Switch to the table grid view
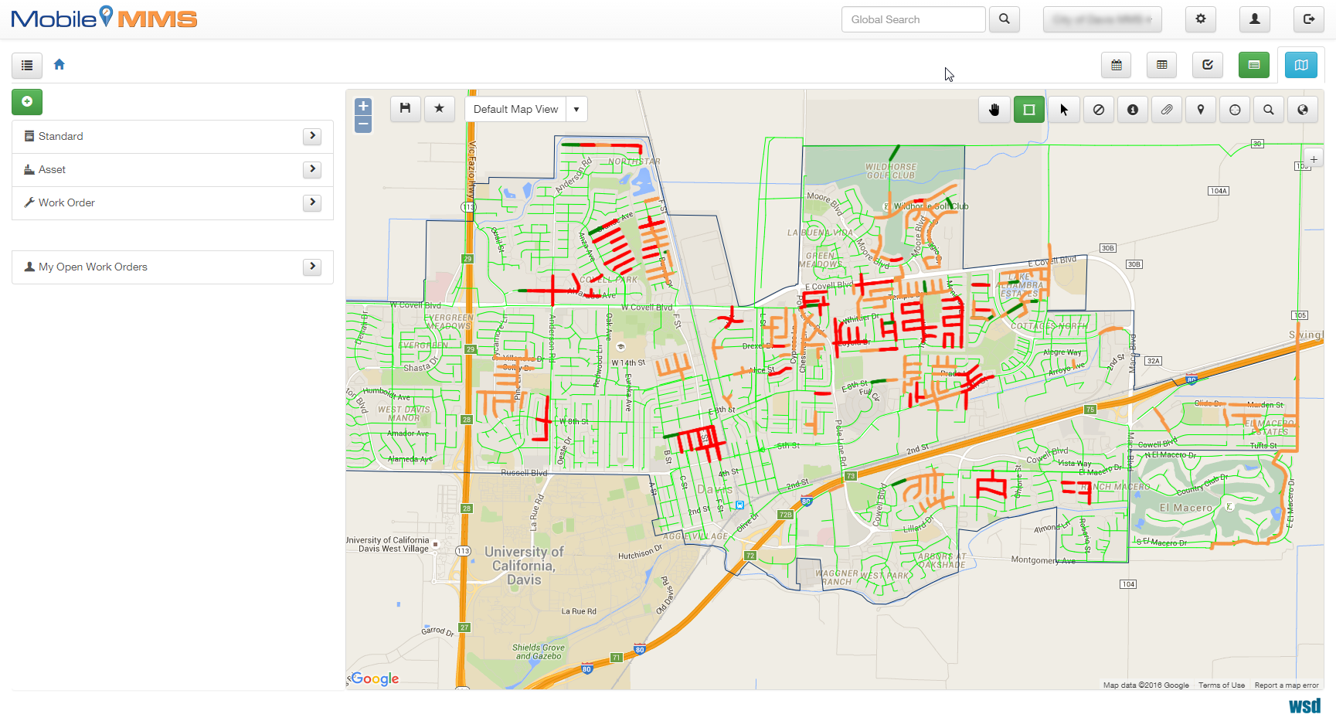The width and height of the screenshot is (1336, 721). pos(1162,65)
